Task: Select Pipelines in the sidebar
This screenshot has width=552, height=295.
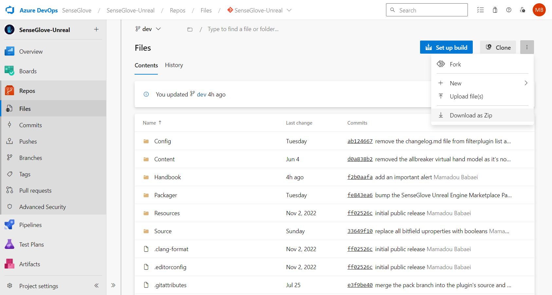Action: coord(30,225)
